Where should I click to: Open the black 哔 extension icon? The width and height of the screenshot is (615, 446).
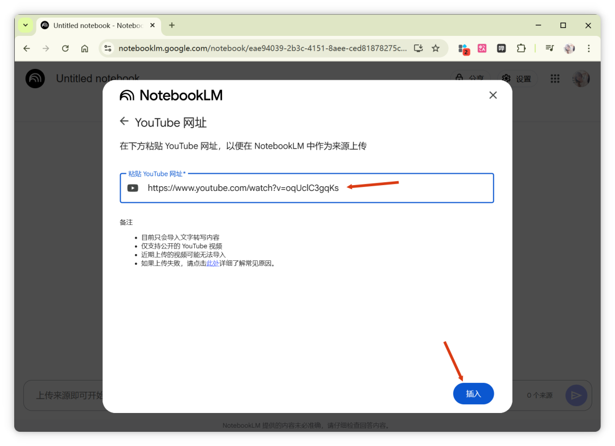tap(501, 48)
